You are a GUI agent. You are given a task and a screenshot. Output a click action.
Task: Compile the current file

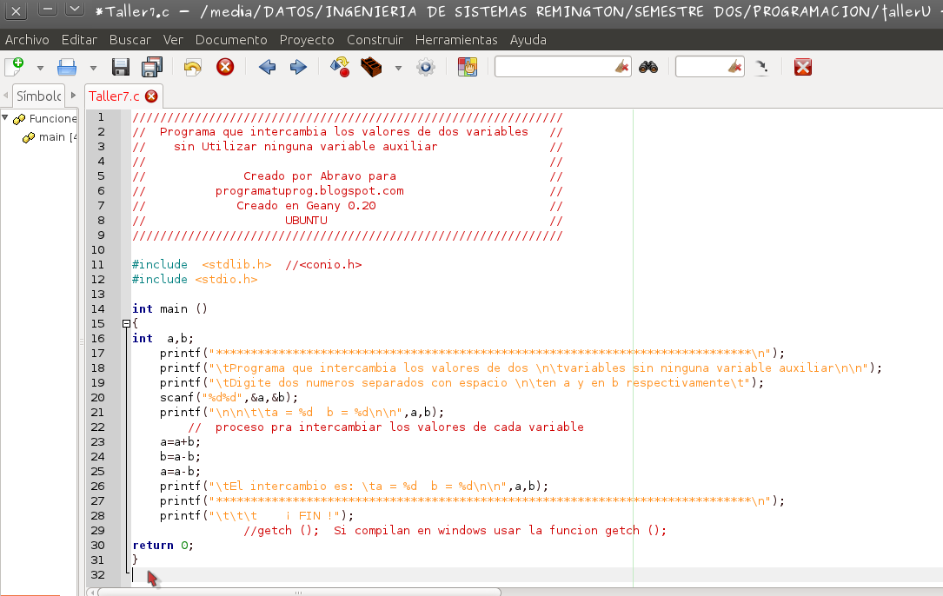point(339,67)
